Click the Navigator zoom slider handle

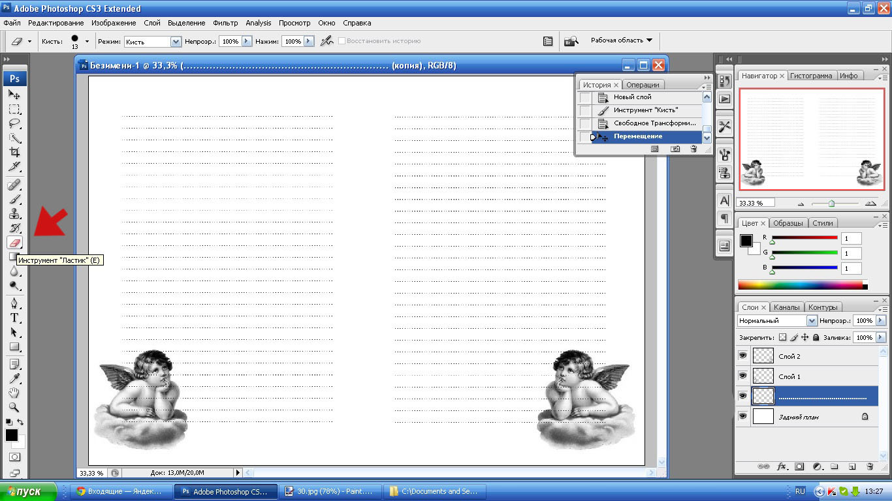(831, 203)
